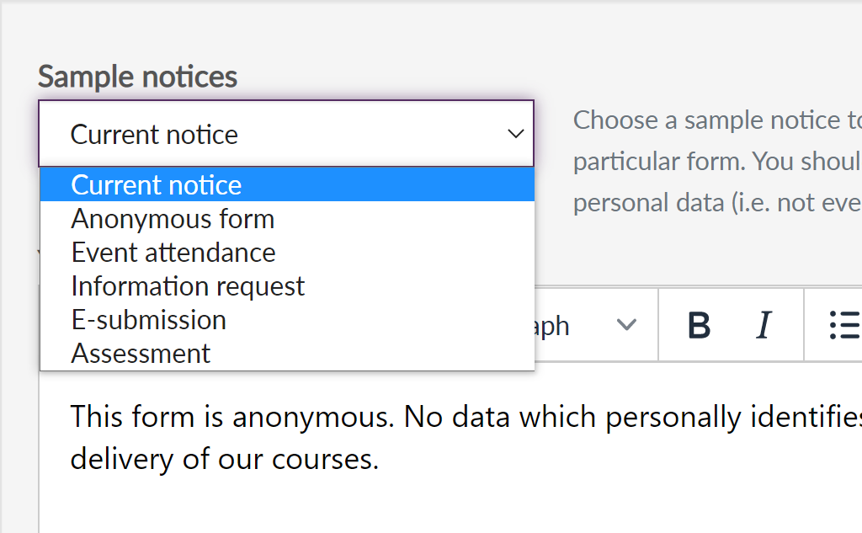
Task: Click the Sample notices field label
Action: 137,77
